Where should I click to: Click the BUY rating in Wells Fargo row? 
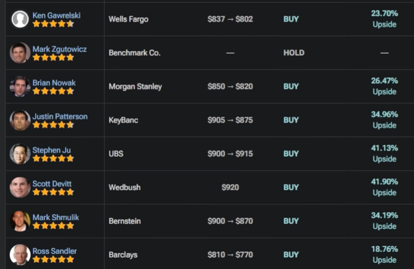pyautogui.click(x=291, y=19)
